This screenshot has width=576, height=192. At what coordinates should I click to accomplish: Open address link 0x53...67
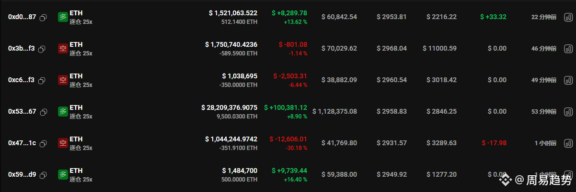[22, 112]
